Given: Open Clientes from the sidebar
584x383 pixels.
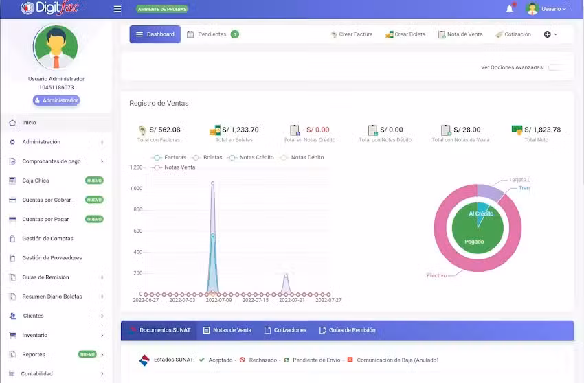Looking at the screenshot, I should 33,316.
